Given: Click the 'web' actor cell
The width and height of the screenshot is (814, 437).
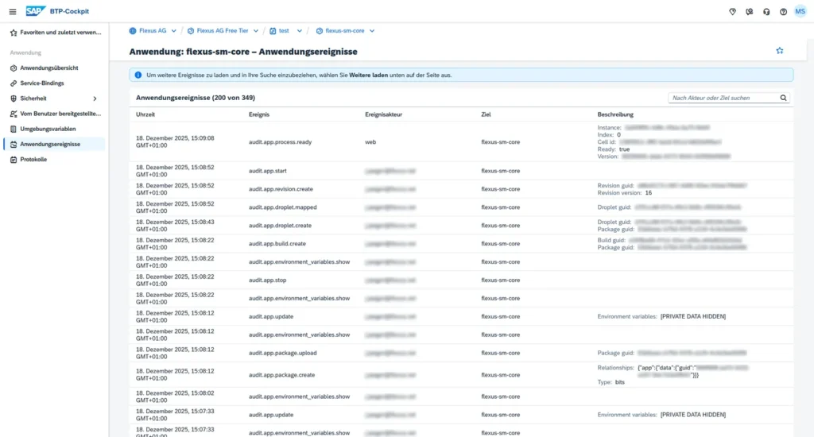Looking at the screenshot, I should click(370, 141).
